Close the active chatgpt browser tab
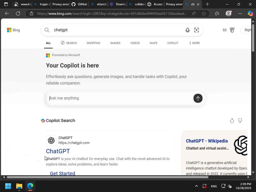 click(x=198, y=4)
